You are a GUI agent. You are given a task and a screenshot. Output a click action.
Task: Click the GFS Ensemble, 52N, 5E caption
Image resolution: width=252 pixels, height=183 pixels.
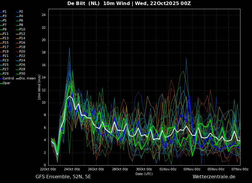[63, 177]
